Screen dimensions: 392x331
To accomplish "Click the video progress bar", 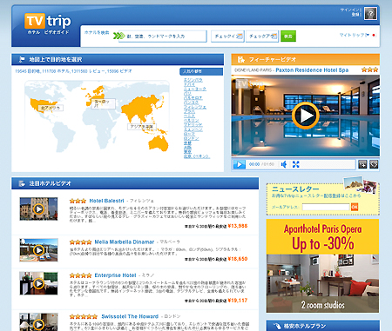I will point(328,164).
